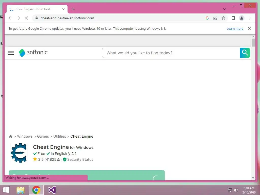The image size is (260, 195).
Task: Open the Chrome profile avatar
Action: click(242, 18)
